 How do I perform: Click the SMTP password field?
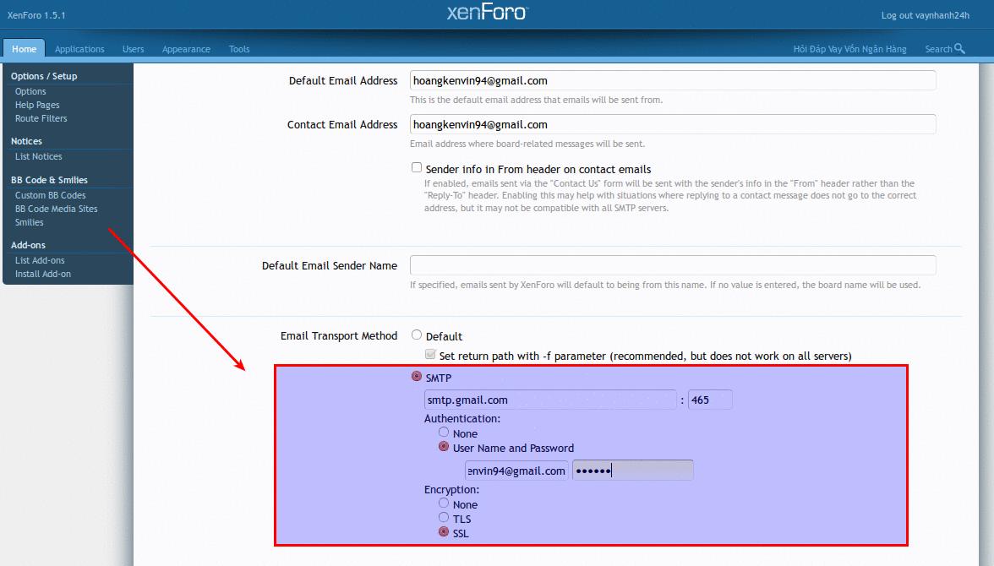pyautogui.click(x=632, y=471)
